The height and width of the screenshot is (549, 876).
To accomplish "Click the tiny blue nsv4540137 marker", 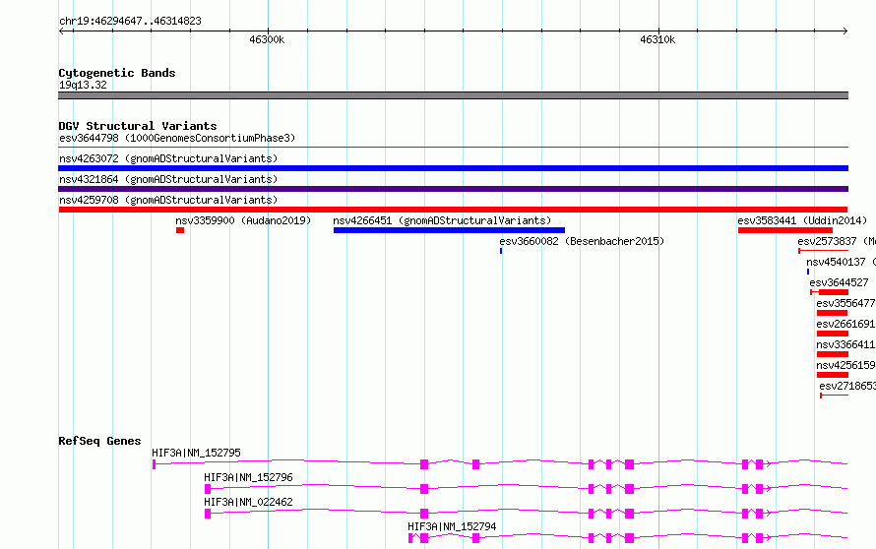I will pyautogui.click(x=808, y=272).
